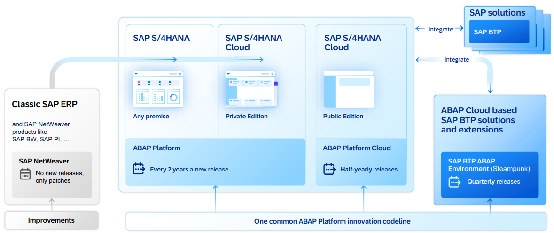Screen dimensions: 554x233
Task: Select the Any premise dashboard illustration
Action: (x=158, y=89)
